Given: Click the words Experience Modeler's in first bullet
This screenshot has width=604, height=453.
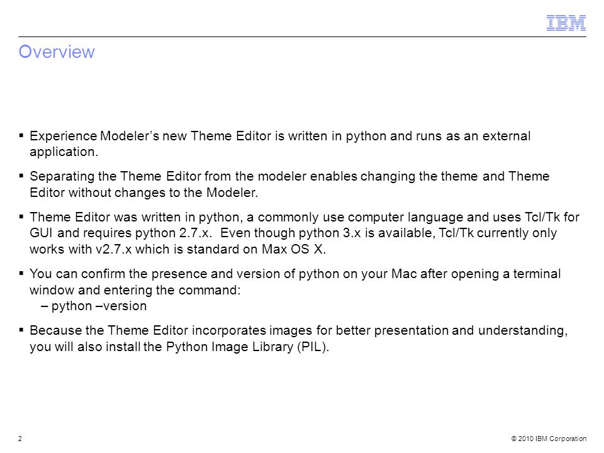Looking at the screenshot, I should [94, 136].
